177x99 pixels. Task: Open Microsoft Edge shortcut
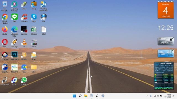click(14, 30)
